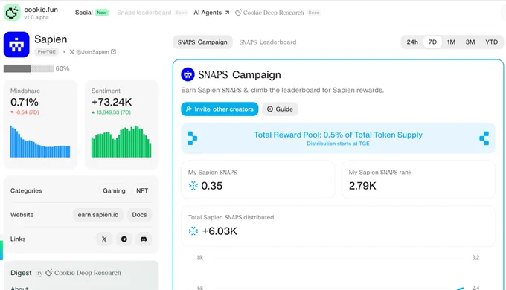This screenshot has width=506, height=290.
Task: Select the NFT category tag
Action: 142,190
